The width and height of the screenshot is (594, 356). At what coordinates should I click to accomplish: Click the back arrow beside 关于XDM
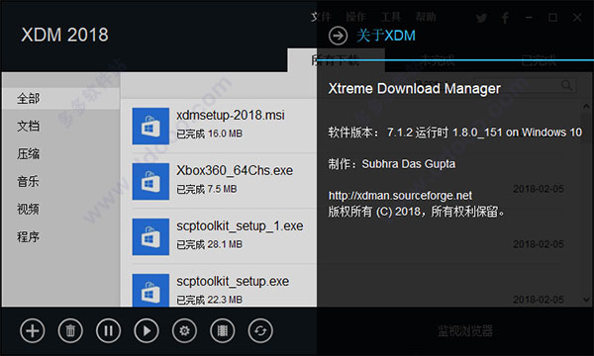click(338, 36)
